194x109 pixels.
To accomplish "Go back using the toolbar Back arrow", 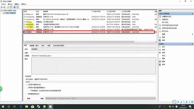I will [2, 7].
